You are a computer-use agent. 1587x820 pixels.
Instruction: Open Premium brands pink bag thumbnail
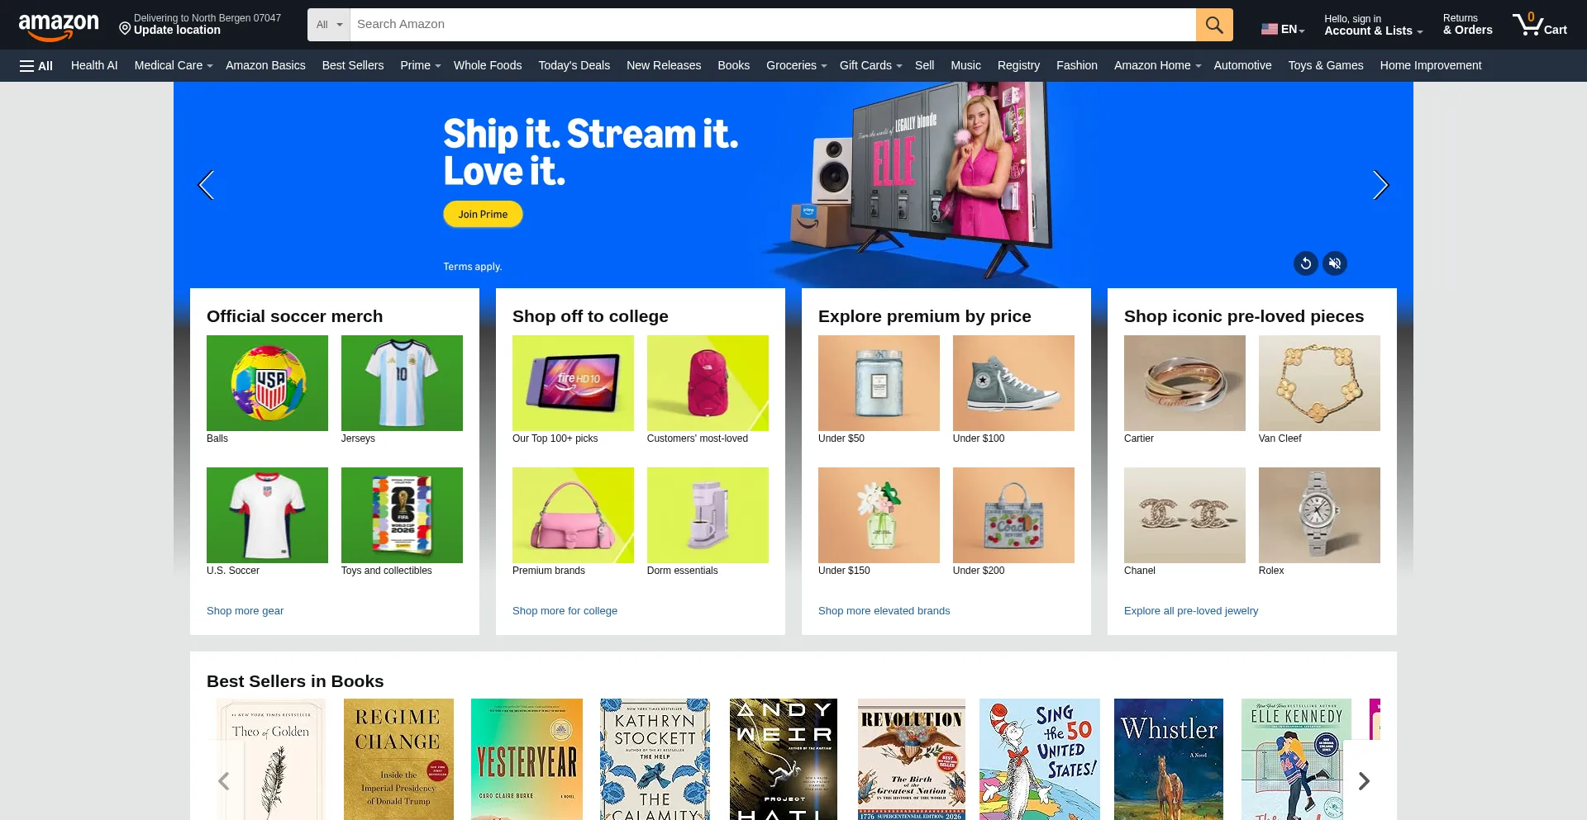[x=573, y=515]
